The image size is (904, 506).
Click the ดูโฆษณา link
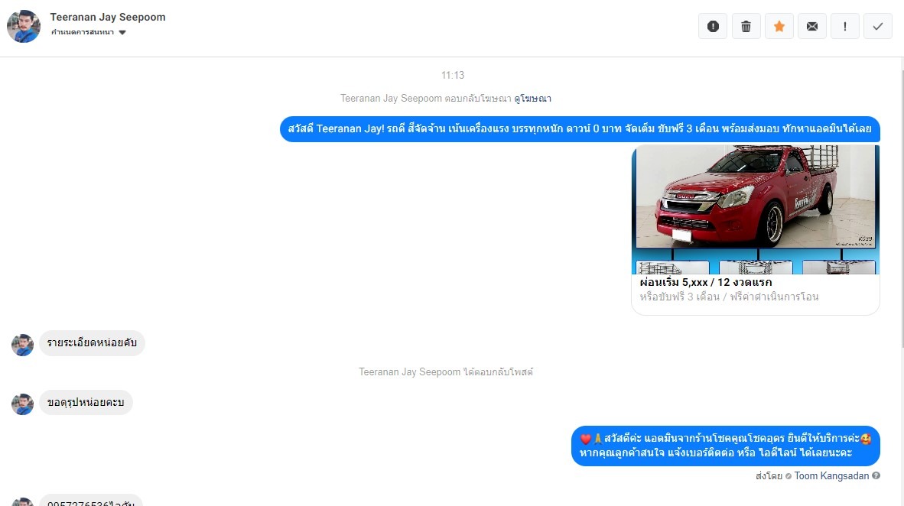point(532,99)
